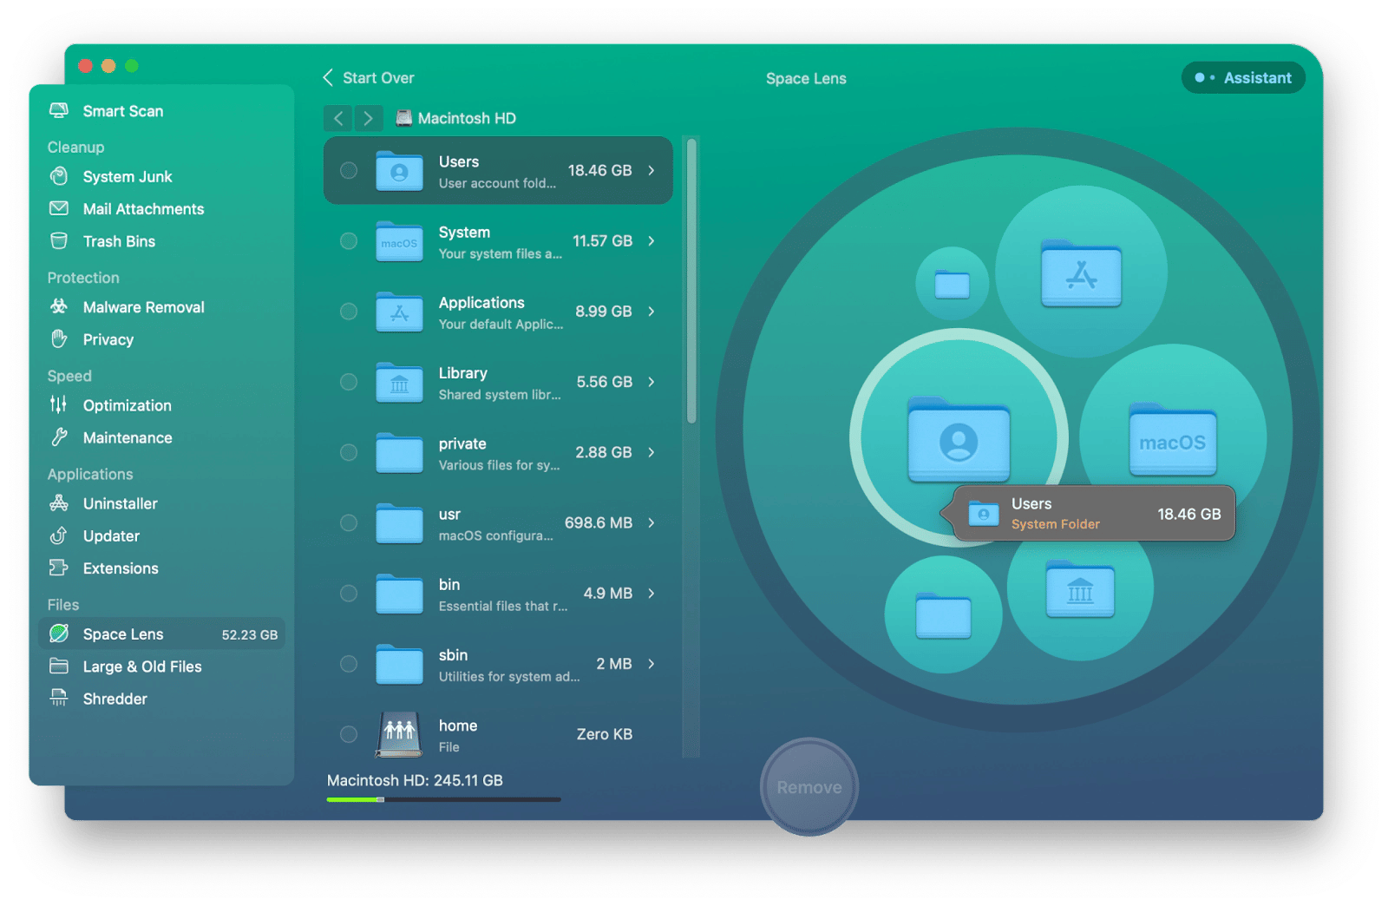Expand the System folder chevron
Image resolution: width=1388 pixels, height=906 pixels.
pyautogui.click(x=651, y=240)
